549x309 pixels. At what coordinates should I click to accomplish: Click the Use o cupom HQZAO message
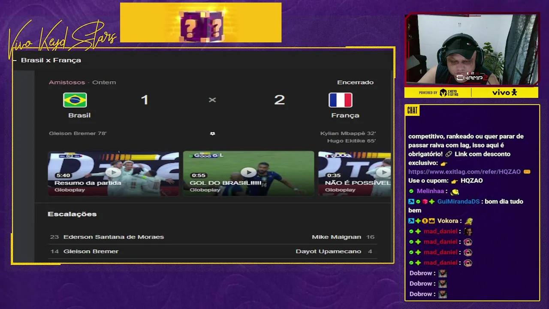tap(446, 181)
